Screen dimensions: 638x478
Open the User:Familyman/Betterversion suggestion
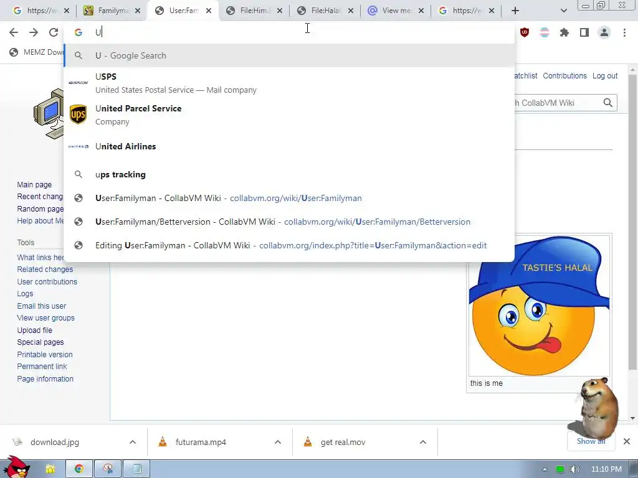coord(289,222)
